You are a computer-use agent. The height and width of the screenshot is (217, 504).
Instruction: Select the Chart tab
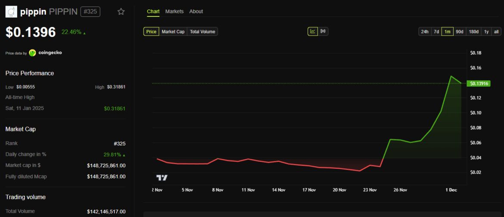coord(153,11)
